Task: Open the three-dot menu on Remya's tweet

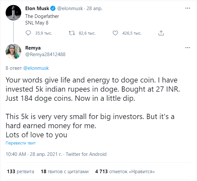Action: pyautogui.click(x=188, y=48)
